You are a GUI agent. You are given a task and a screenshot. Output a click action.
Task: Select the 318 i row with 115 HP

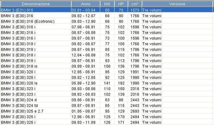(106, 49)
